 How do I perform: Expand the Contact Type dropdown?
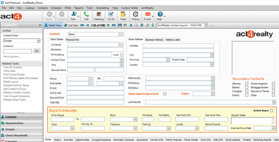click(x=122, y=60)
